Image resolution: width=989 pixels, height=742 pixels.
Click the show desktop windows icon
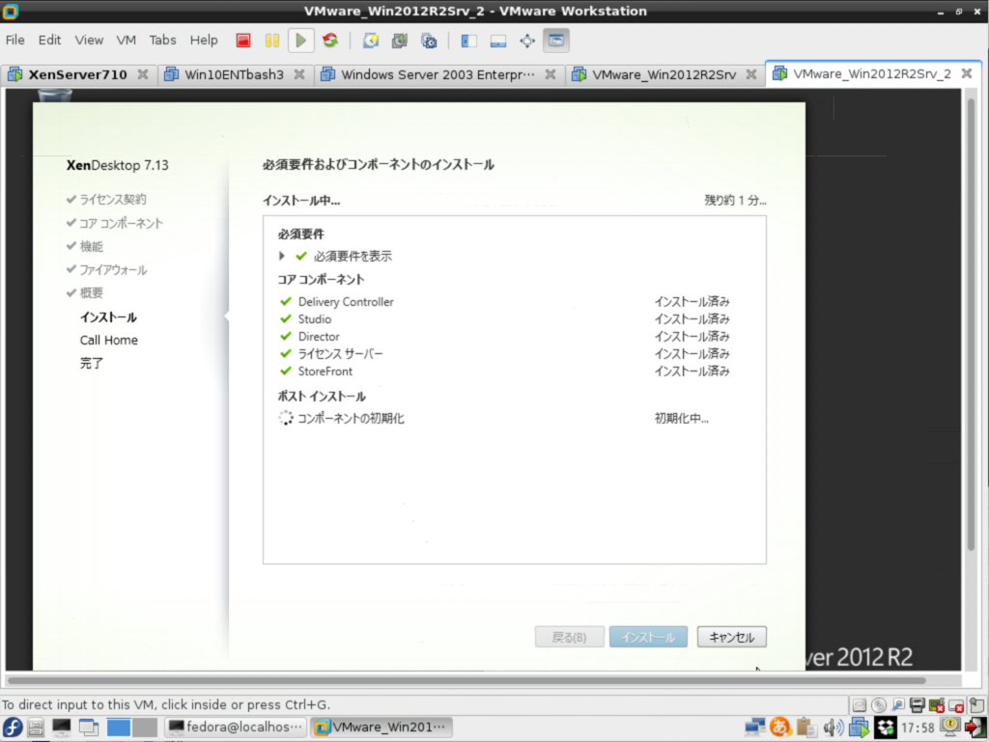pos(88,728)
